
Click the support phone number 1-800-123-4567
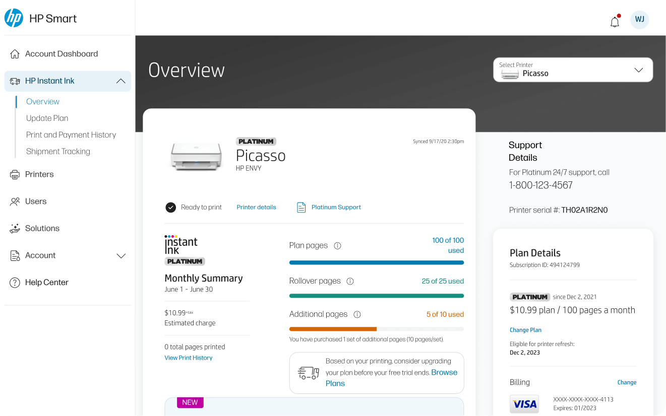point(541,185)
